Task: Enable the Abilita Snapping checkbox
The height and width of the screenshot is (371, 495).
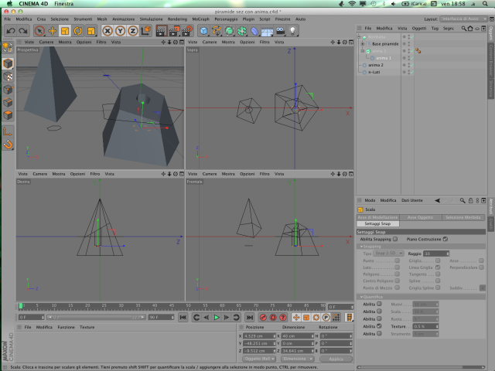Action: click(x=395, y=239)
